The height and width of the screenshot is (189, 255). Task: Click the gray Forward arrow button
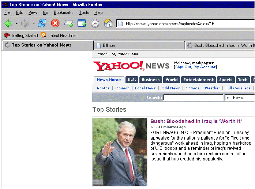click(x=25, y=23)
